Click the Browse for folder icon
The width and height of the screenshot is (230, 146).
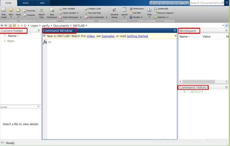(x=14, y=26)
